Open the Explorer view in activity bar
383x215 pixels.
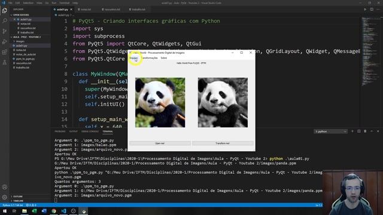click(x=4, y=11)
